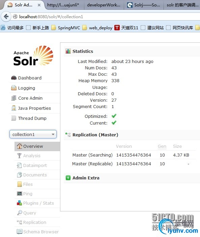Image resolution: width=200 pixels, height=237 pixels.
Task: Open the Query page
Action: [x=30, y=213]
